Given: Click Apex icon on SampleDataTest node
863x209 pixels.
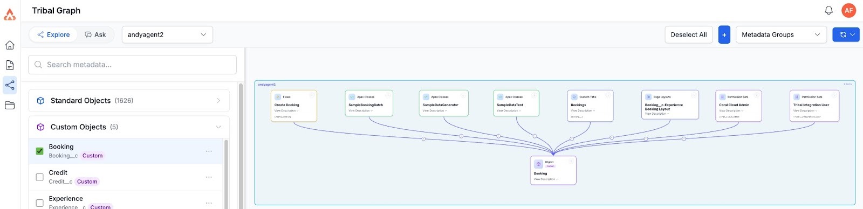Looking at the screenshot, I should point(501,97).
